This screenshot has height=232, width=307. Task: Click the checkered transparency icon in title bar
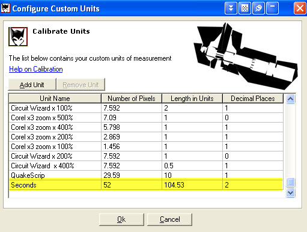(x=245, y=8)
